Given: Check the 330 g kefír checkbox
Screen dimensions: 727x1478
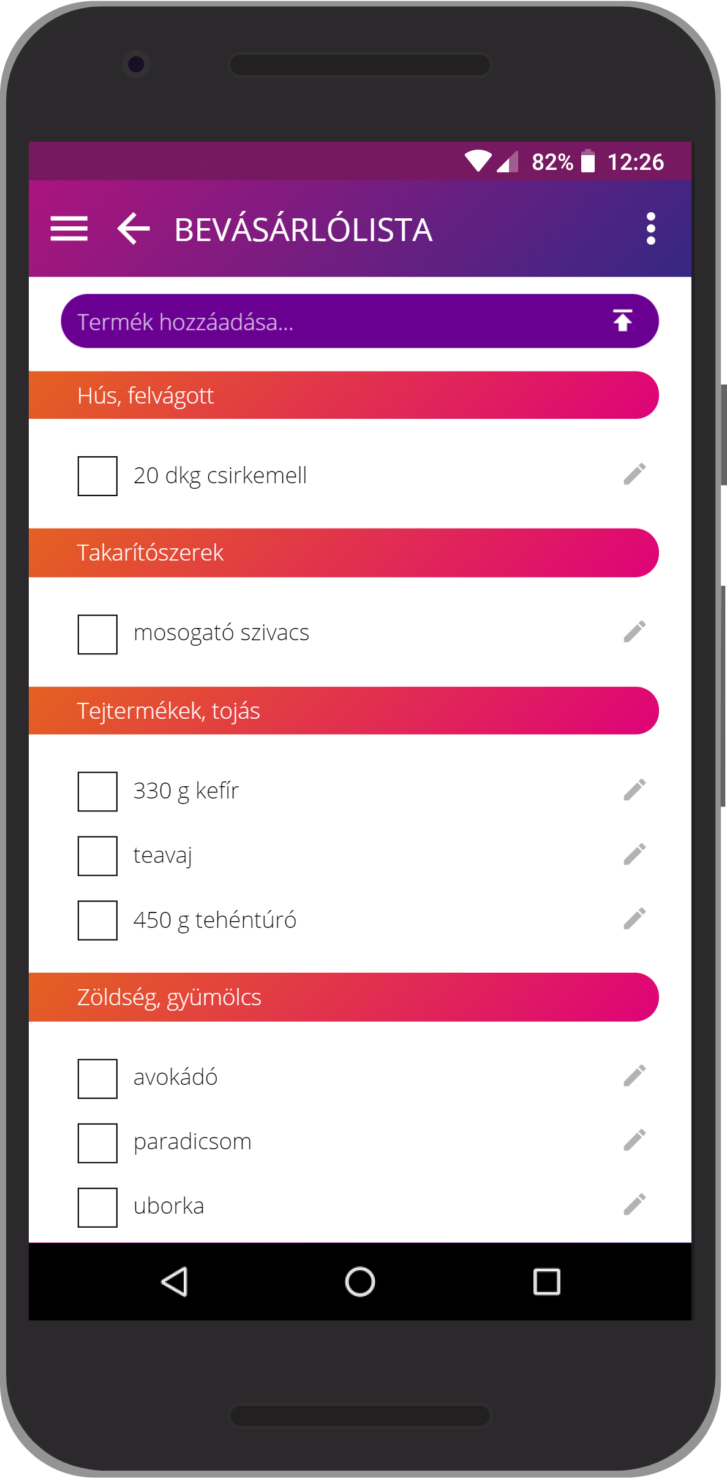Looking at the screenshot, I should (97, 791).
